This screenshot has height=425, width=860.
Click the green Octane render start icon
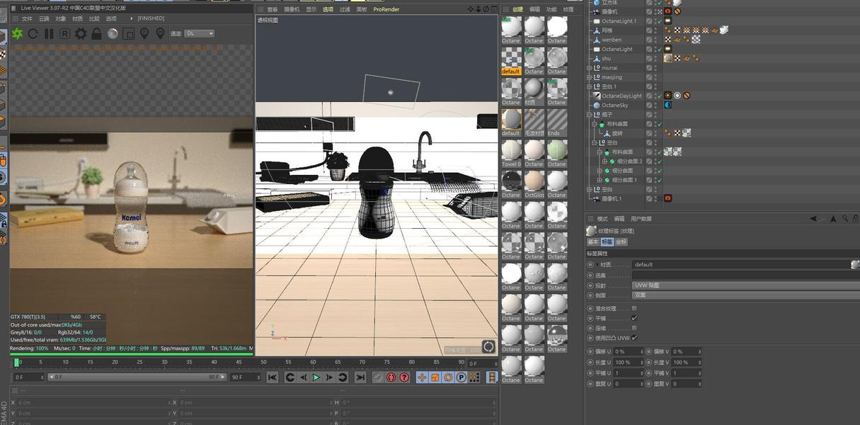(17, 33)
